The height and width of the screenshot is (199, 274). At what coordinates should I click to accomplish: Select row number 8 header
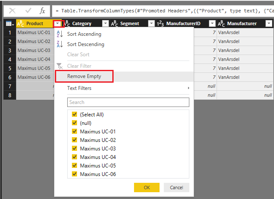(x=10, y=95)
